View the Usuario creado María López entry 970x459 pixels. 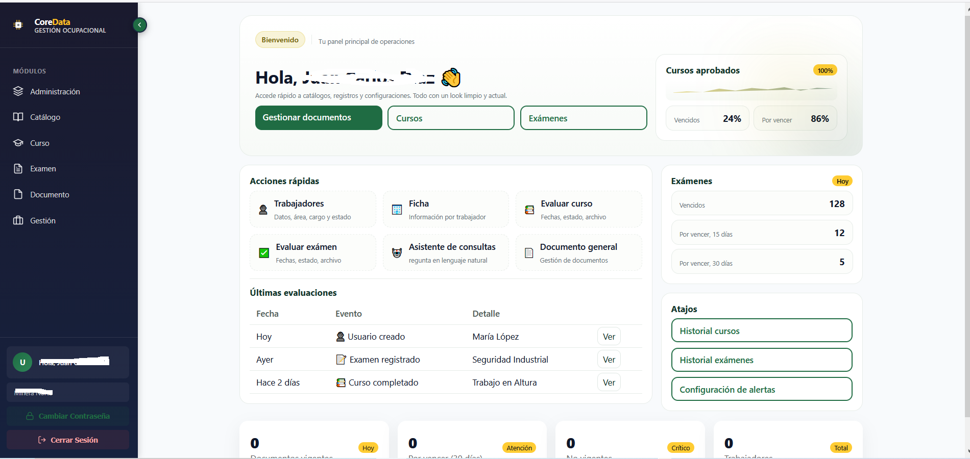click(609, 337)
